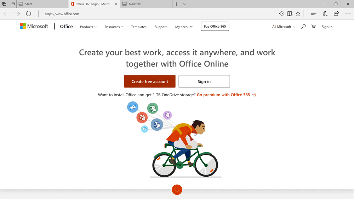Viewport: 354px width, 199px height.
Task: Show tab previews chevron
Action: [185, 4]
